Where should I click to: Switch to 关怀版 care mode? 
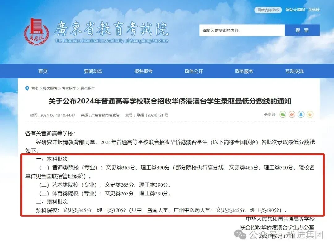[314, 10]
